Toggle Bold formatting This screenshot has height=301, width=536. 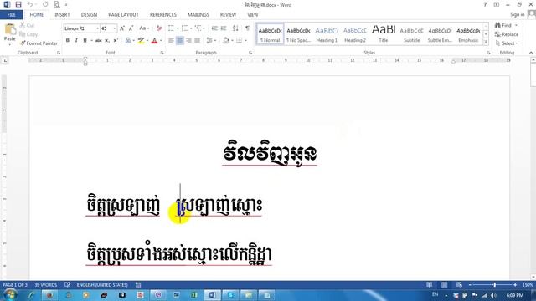(68, 41)
